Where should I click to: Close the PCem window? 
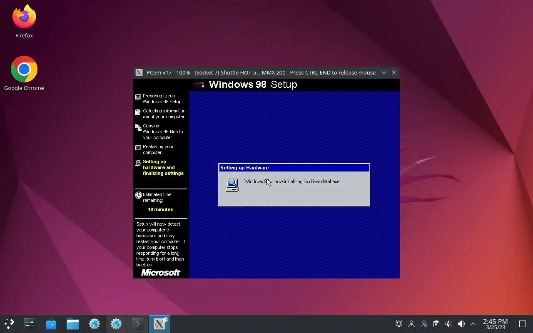coord(394,72)
